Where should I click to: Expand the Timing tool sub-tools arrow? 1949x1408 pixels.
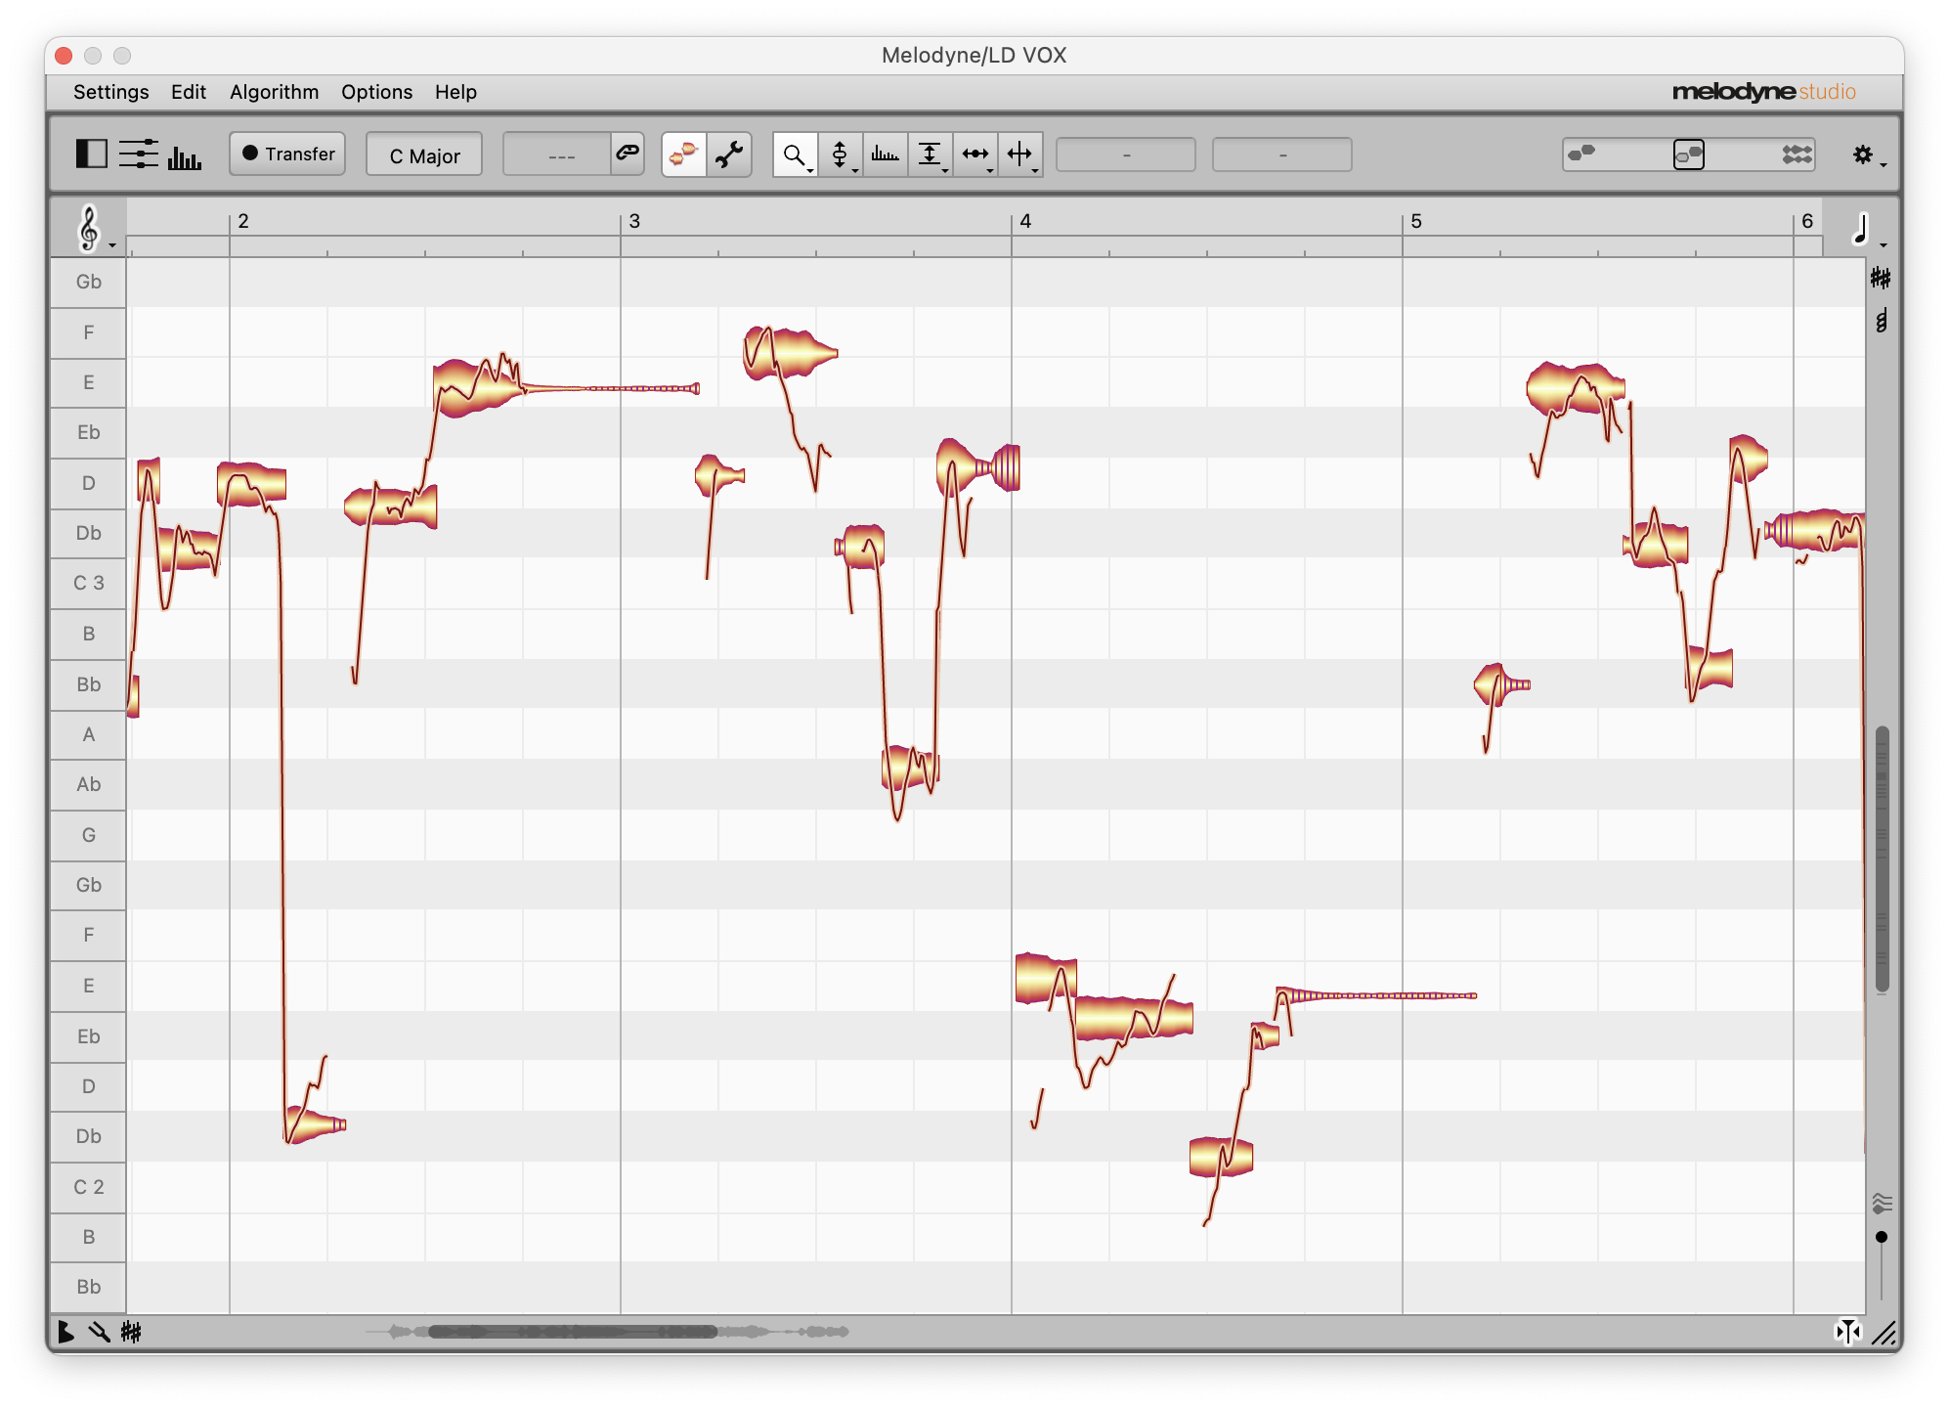tap(990, 171)
